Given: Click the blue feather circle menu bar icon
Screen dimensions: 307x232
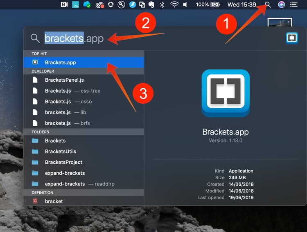Looking at the screenshot, I should click(132, 4).
